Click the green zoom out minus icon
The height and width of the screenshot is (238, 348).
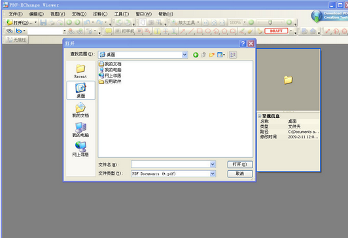coord(251,22)
